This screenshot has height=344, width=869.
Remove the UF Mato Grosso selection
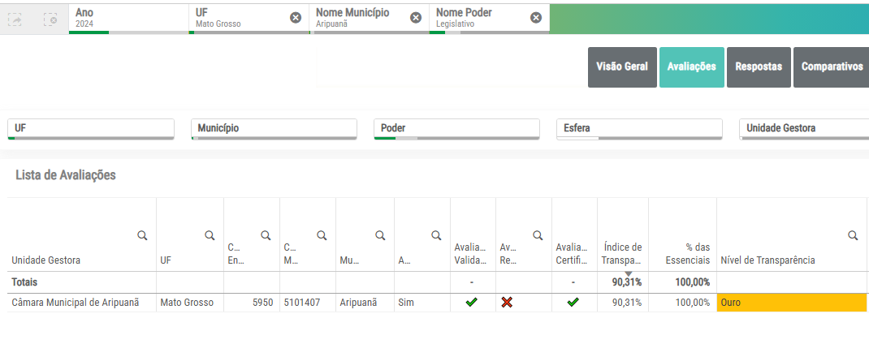tap(296, 18)
